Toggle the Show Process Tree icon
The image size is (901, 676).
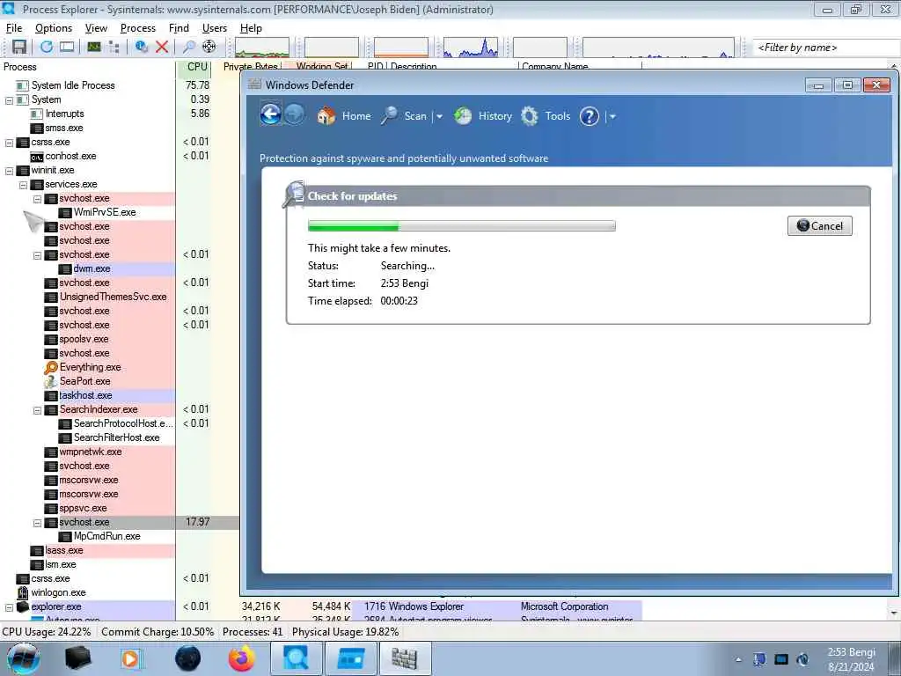[x=114, y=48]
